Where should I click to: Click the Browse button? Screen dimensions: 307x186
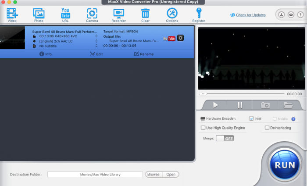coord(153,175)
